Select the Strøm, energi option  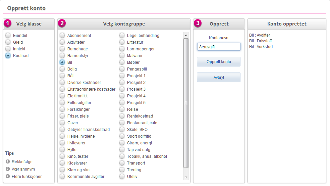pyautogui.click(x=122, y=143)
